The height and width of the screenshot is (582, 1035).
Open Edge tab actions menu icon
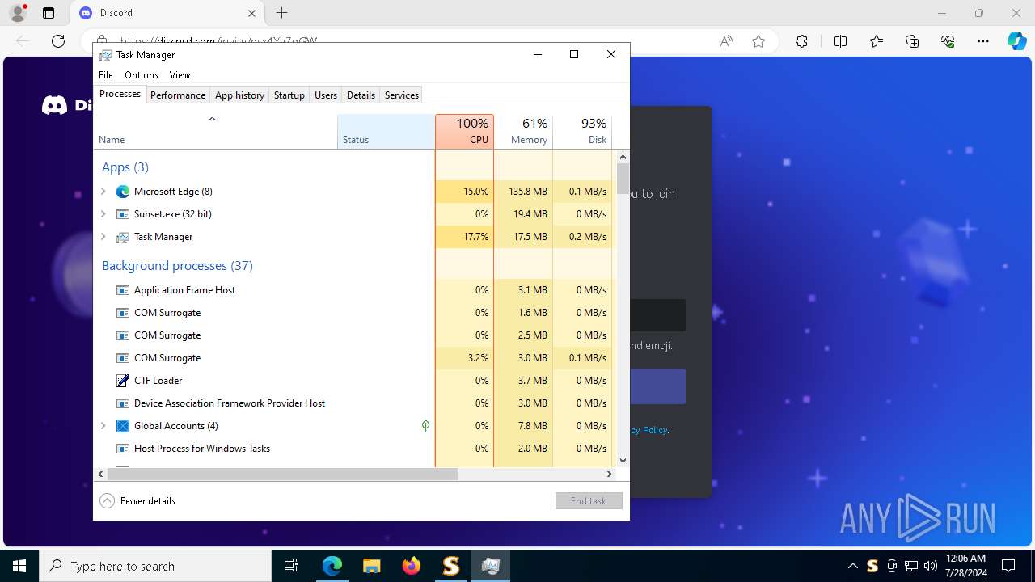coord(49,13)
